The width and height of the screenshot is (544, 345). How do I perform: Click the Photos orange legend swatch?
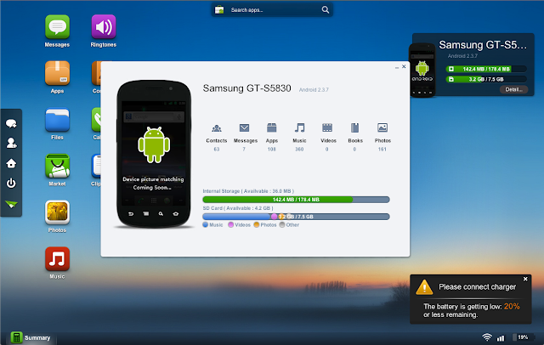(x=257, y=224)
